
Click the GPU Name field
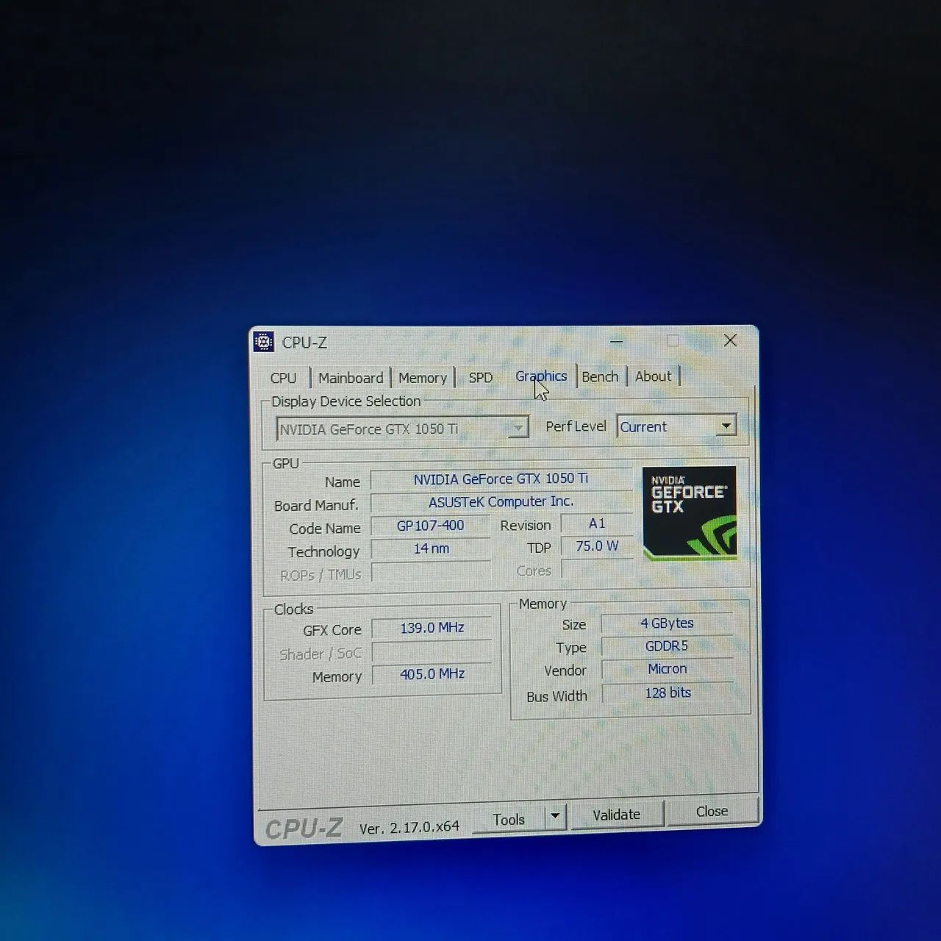pyautogui.click(x=501, y=479)
